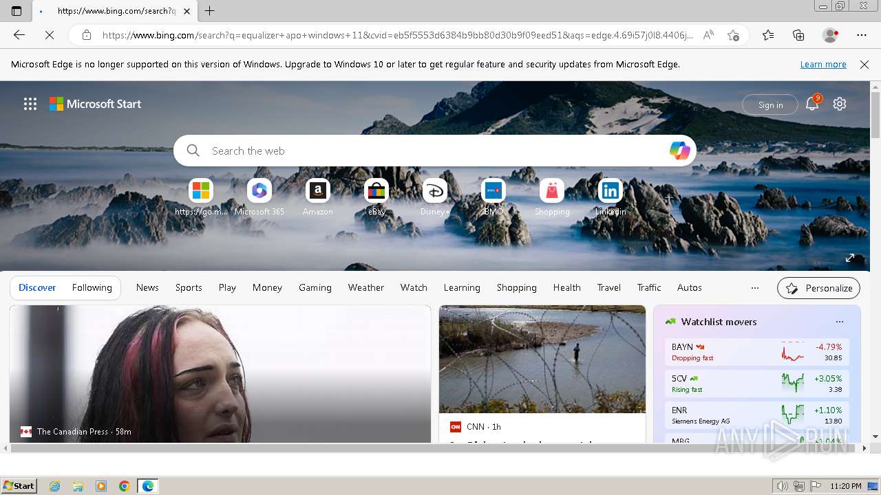Open the Travel category
Image resolution: width=881 pixels, height=495 pixels.
pyautogui.click(x=609, y=288)
